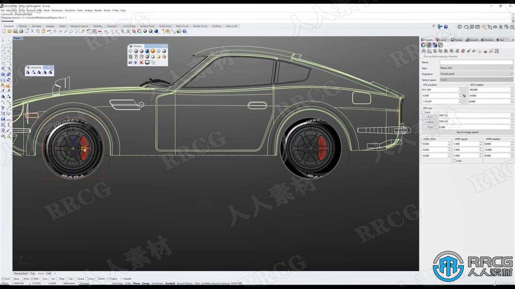515x289 pixels.
Task: Click the x=y=z size button
Action: coord(430,122)
